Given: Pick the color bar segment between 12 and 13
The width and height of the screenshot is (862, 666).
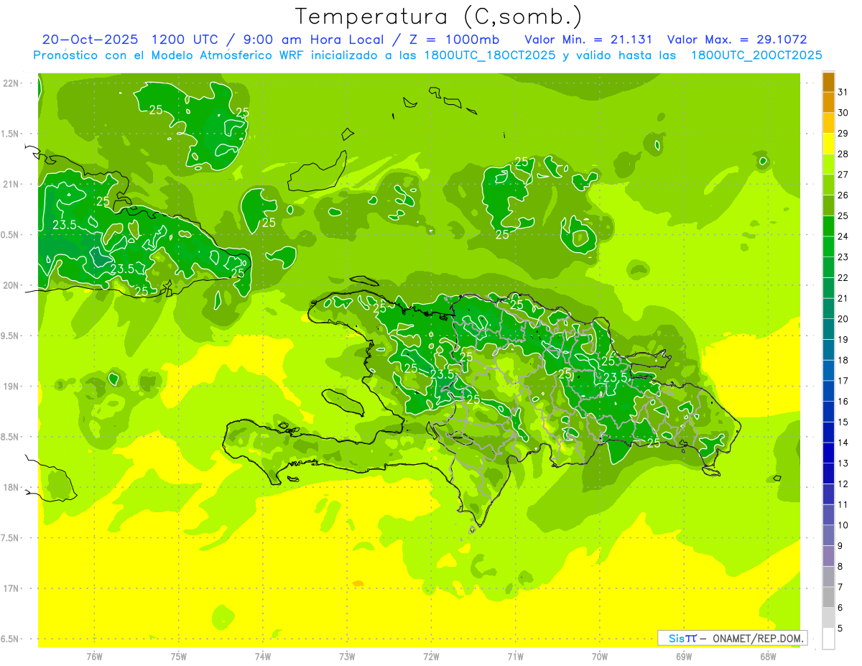Looking at the screenshot, I should pyautogui.click(x=828, y=473).
